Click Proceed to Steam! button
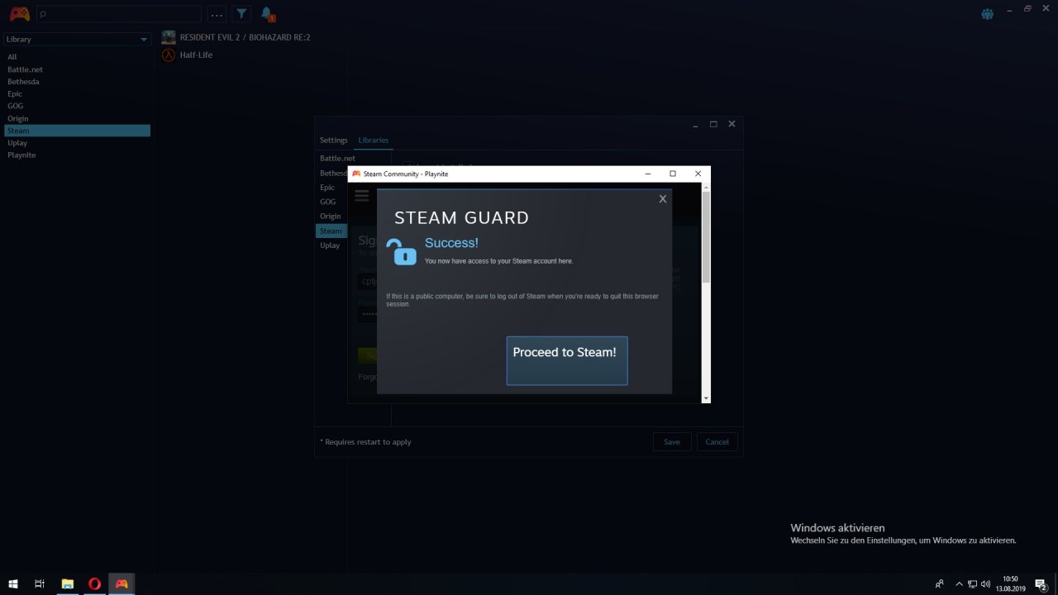The height and width of the screenshot is (595, 1058). click(x=567, y=360)
